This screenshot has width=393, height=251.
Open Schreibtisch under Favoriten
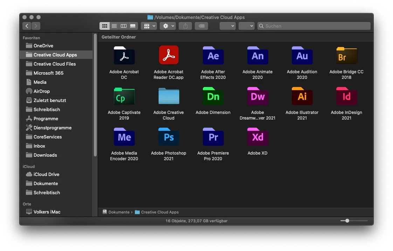click(x=56, y=110)
